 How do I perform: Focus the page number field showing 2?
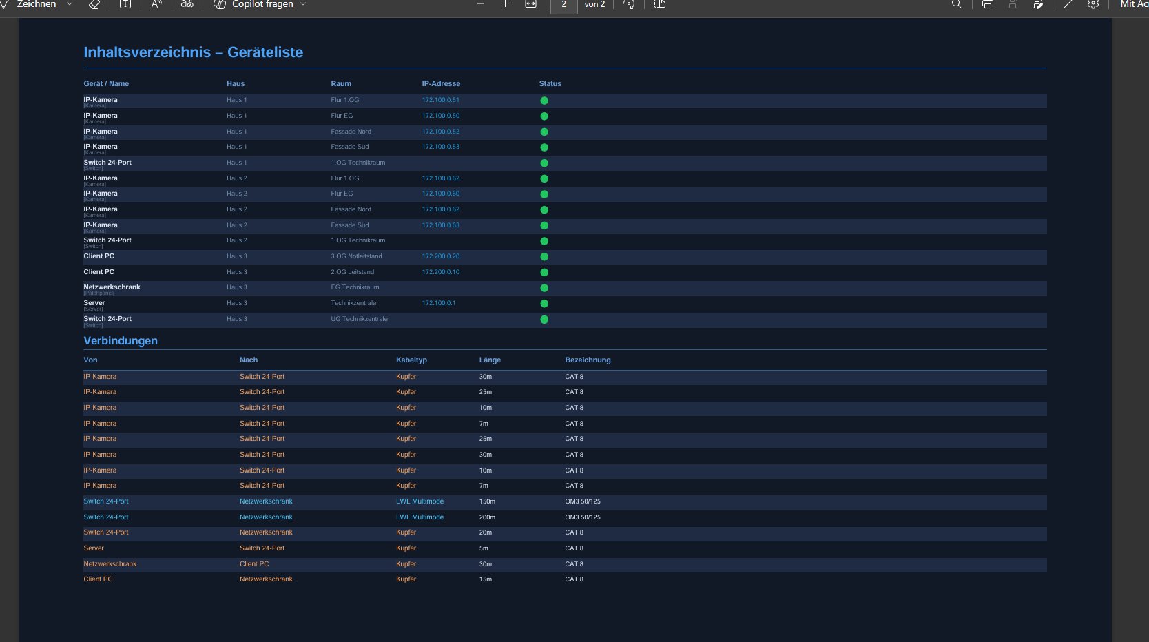[564, 5]
